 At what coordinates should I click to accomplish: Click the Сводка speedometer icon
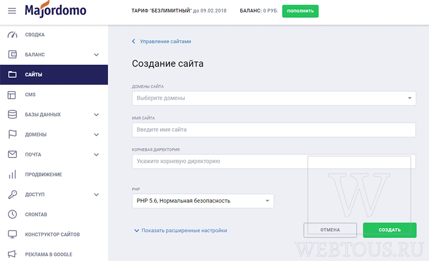(x=12, y=35)
